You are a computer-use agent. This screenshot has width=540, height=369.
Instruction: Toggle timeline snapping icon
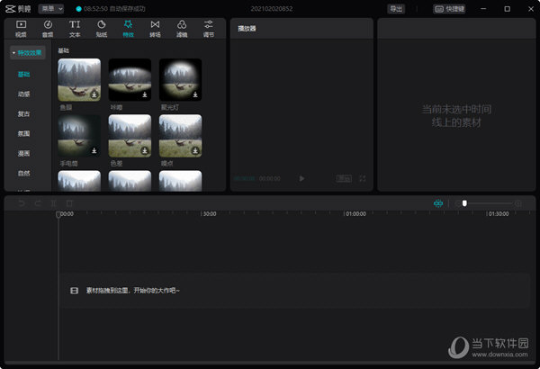(438, 203)
